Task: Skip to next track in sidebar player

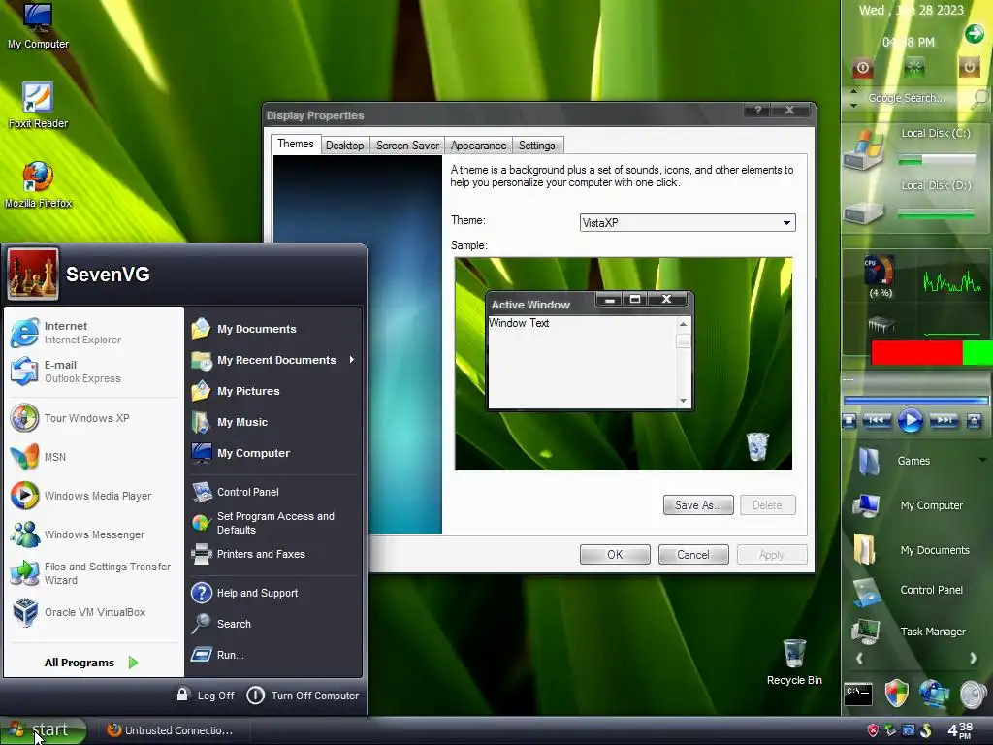Action: tap(944, 420)
